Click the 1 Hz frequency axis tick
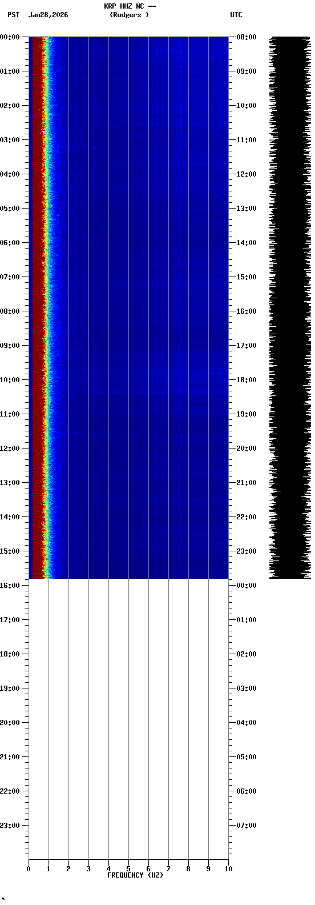This screenshot has height=905, width=315. click(x=49, y=869)
